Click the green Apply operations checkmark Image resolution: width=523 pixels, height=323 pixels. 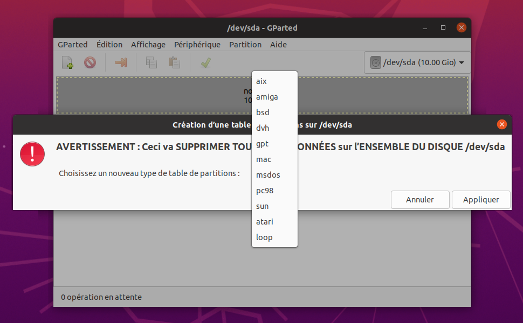pyautogui.click(x=206, y=62)
